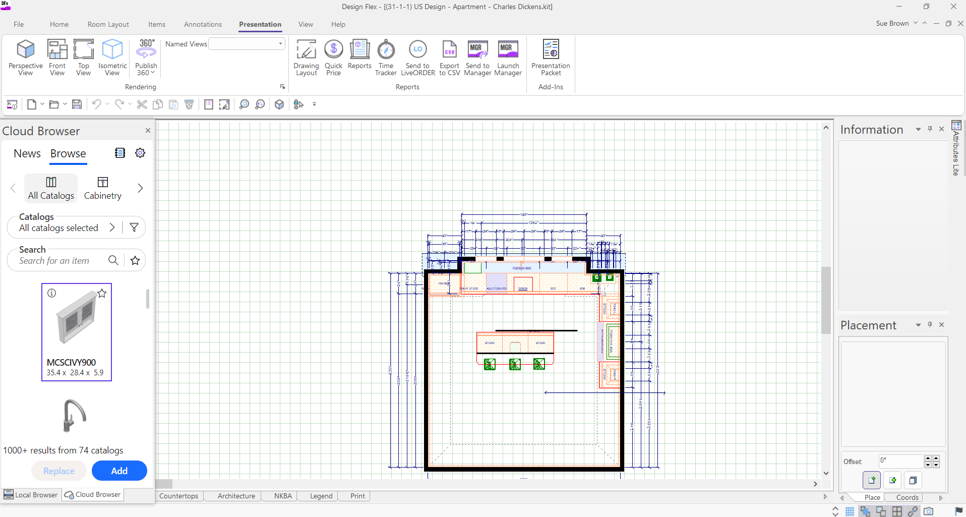Image resolution: width=966 pixels, height=517 pixels.
Task: Select the Cabinetry category
Action: [x=103, y=188]
